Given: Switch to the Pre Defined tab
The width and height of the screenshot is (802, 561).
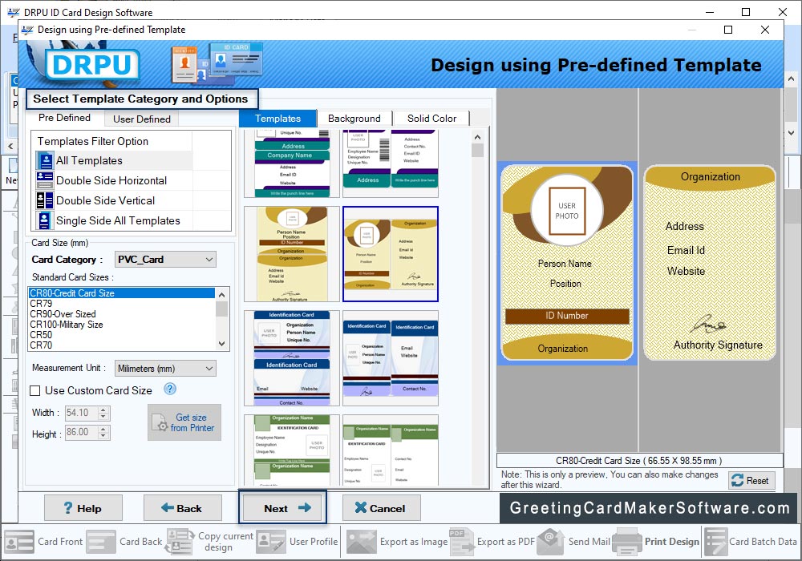Looking at the screenshot, I should coord(64,118).
